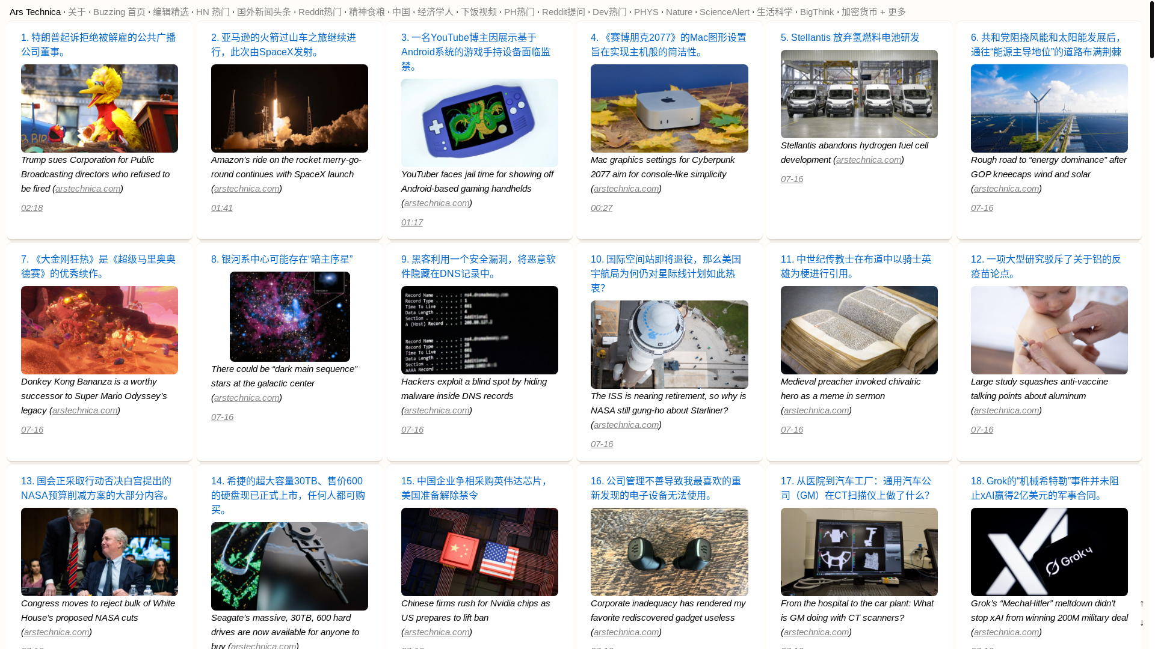
Task: Click the scroll-up arrow icon
Action: point(1142,603)
